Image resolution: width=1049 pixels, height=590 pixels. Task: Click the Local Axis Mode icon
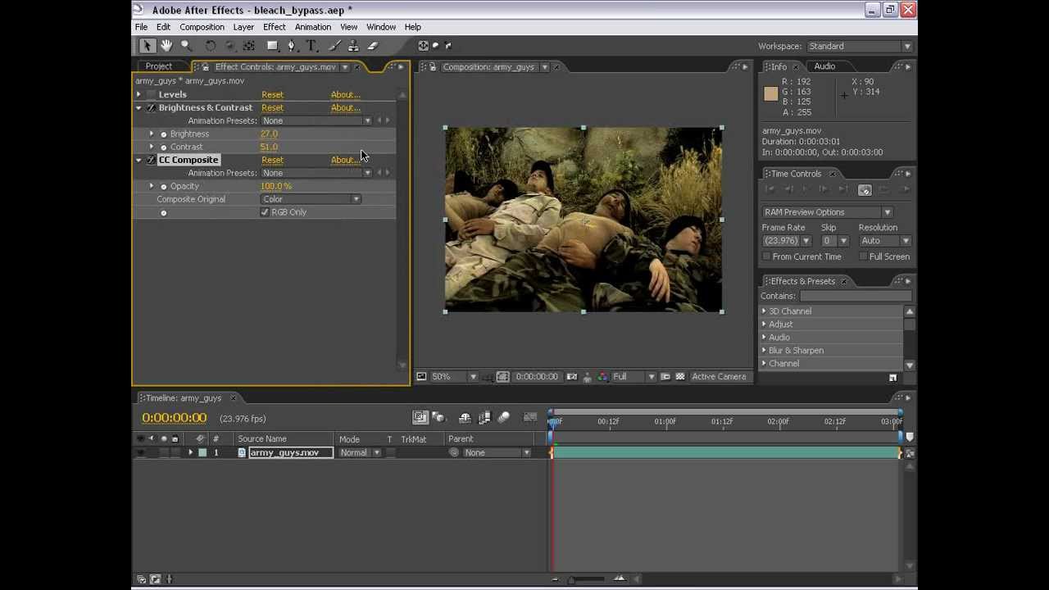424,46
